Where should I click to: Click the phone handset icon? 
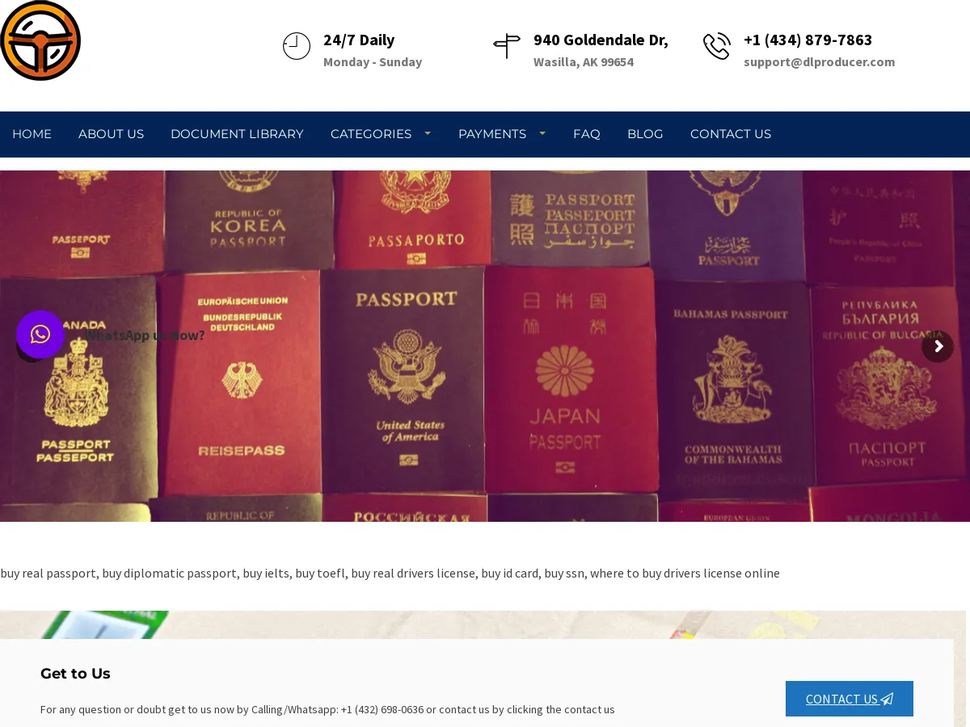pos(717,46)
